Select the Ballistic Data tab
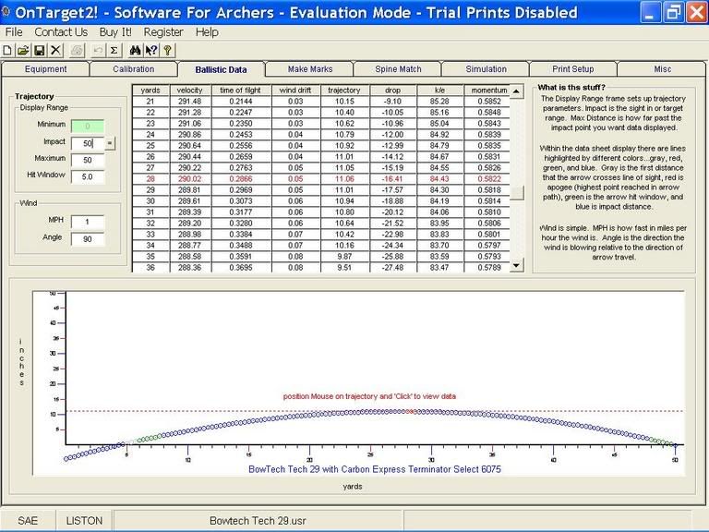 pyautogui.click(x=222, y=69)
